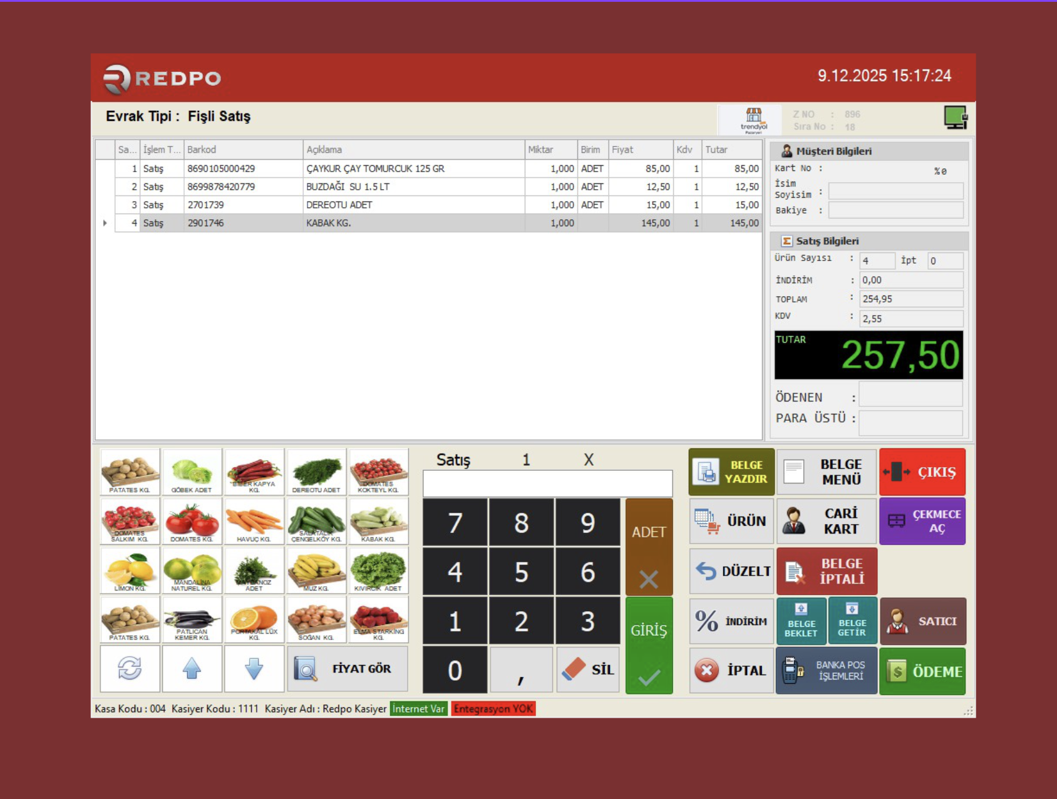This screenshot has width=1057, height=799.
Task: Click the monitor icon in header
Action: click(x=955, y=117)
